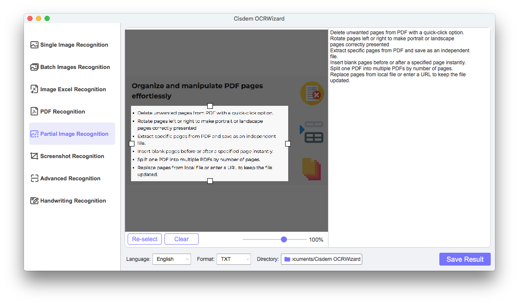The image size is (519, 305).
Task: Click the Single Image Recognition icon
Action: pyautogui.click(x=34, y=45)
